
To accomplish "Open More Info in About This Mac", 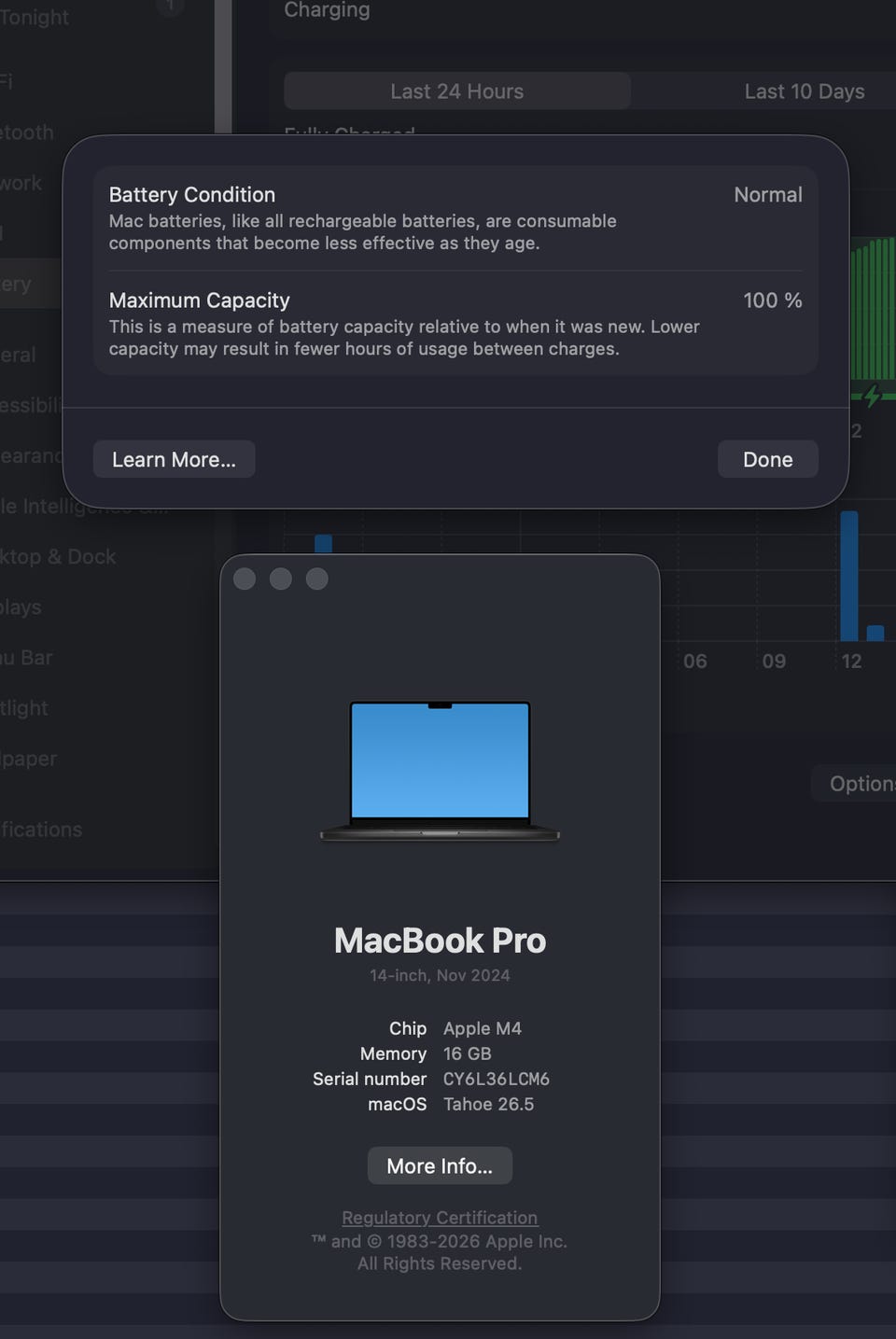I will (x=440, y=1165).
